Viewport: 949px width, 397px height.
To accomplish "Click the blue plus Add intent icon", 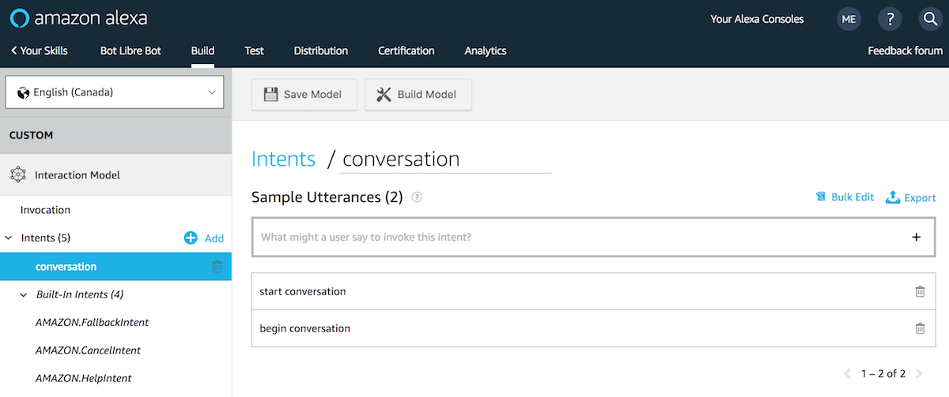I will [191, 238].
